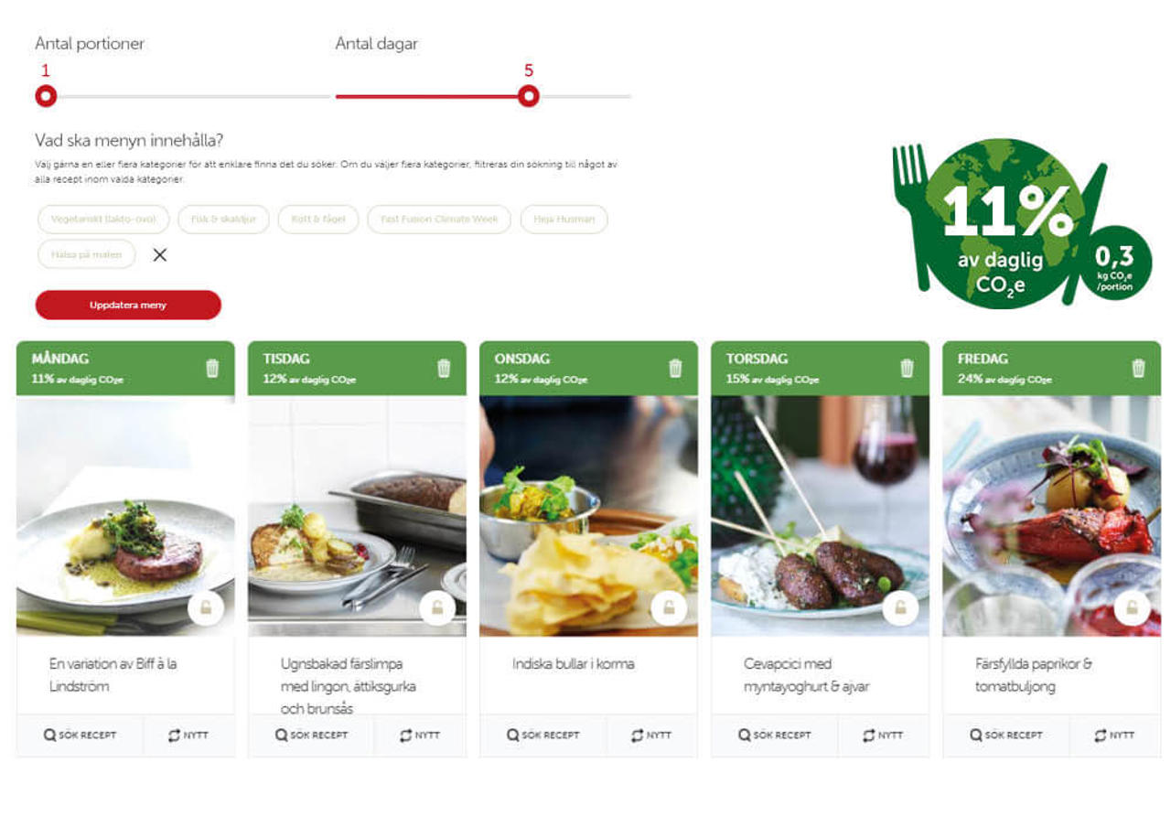Pick the Heja Husman category chip

(x=564, y=220)
